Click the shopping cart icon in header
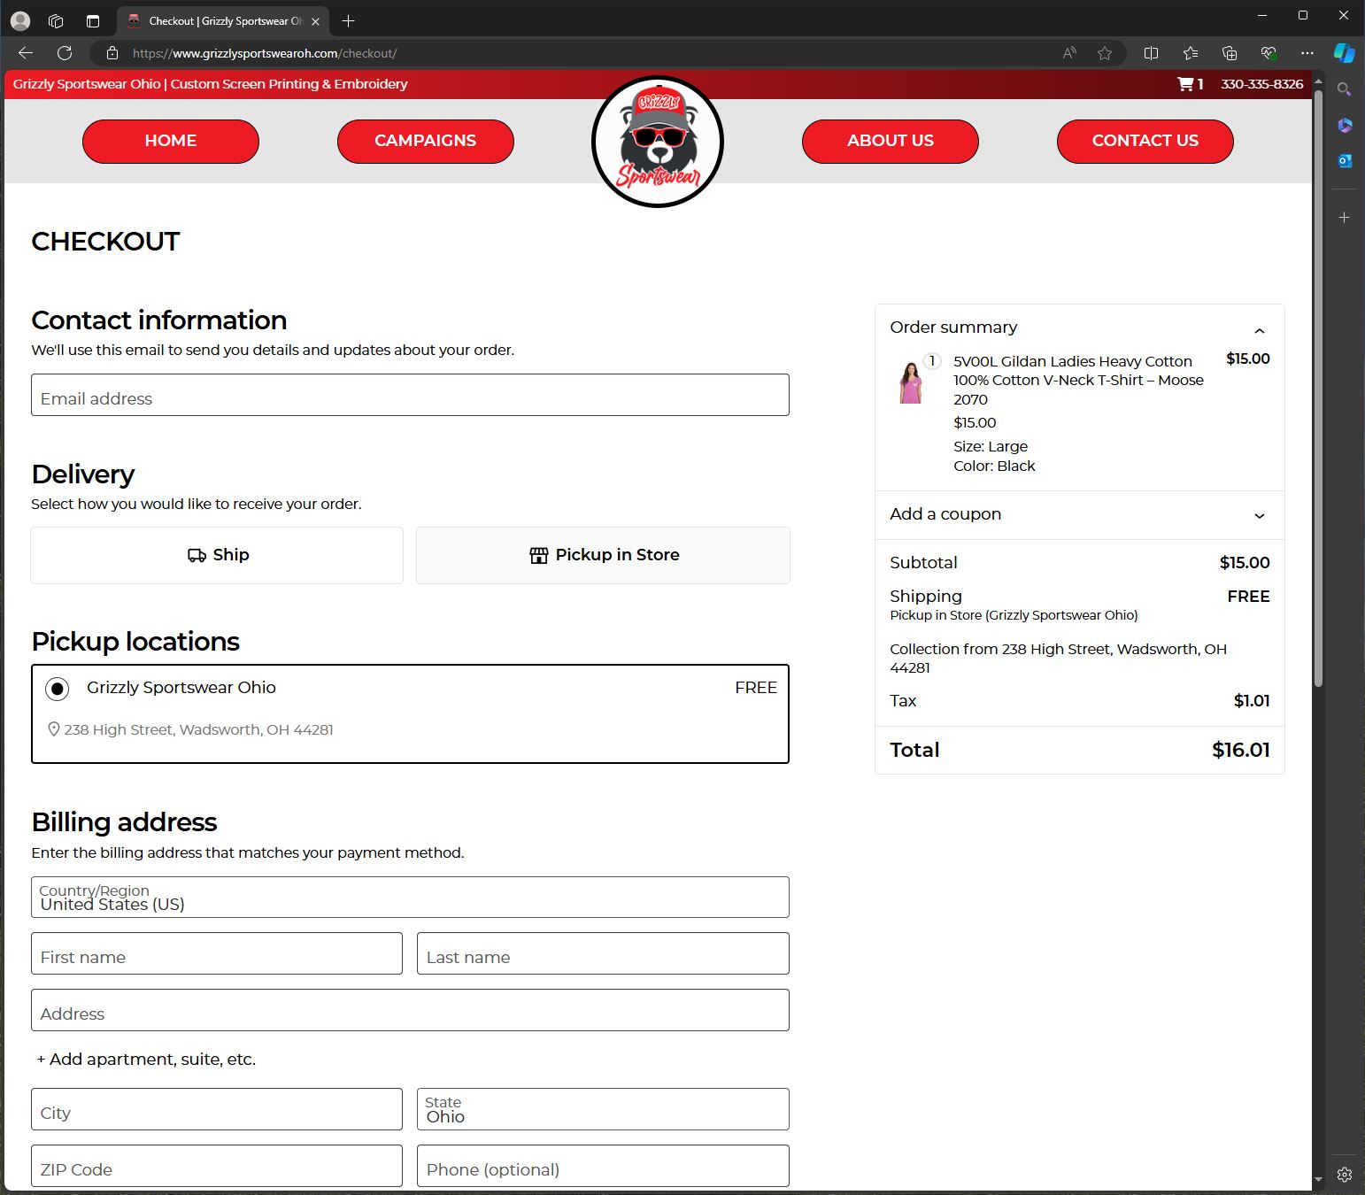Screen dimensions: 1365x1195 pyautogui.click(x=1185, y=84)
